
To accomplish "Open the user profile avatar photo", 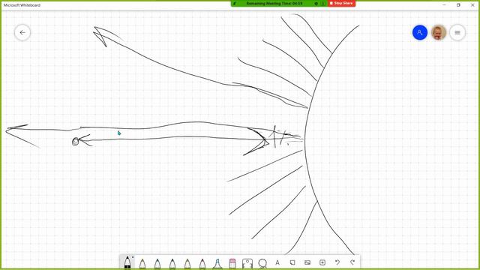I will point(438,32).
